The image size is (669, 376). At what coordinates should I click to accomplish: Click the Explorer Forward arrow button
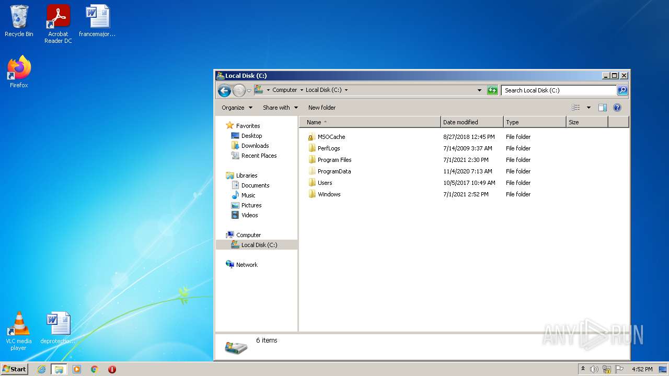[x=239, y=90]
